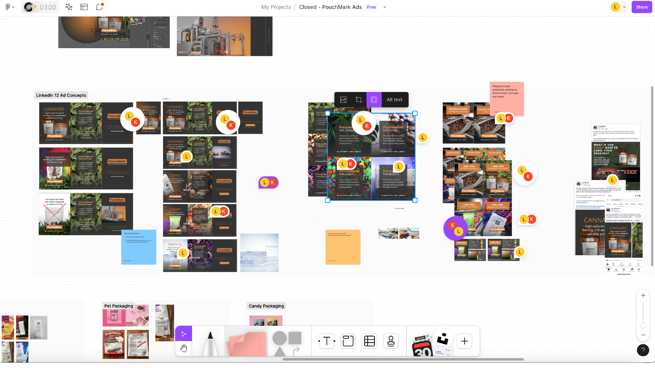Image resolution: width=655 pixels, height=368 pixels.
Task: Select the LinkedIn 12 Ad Concepts label
Action: (x=61, y=95)
